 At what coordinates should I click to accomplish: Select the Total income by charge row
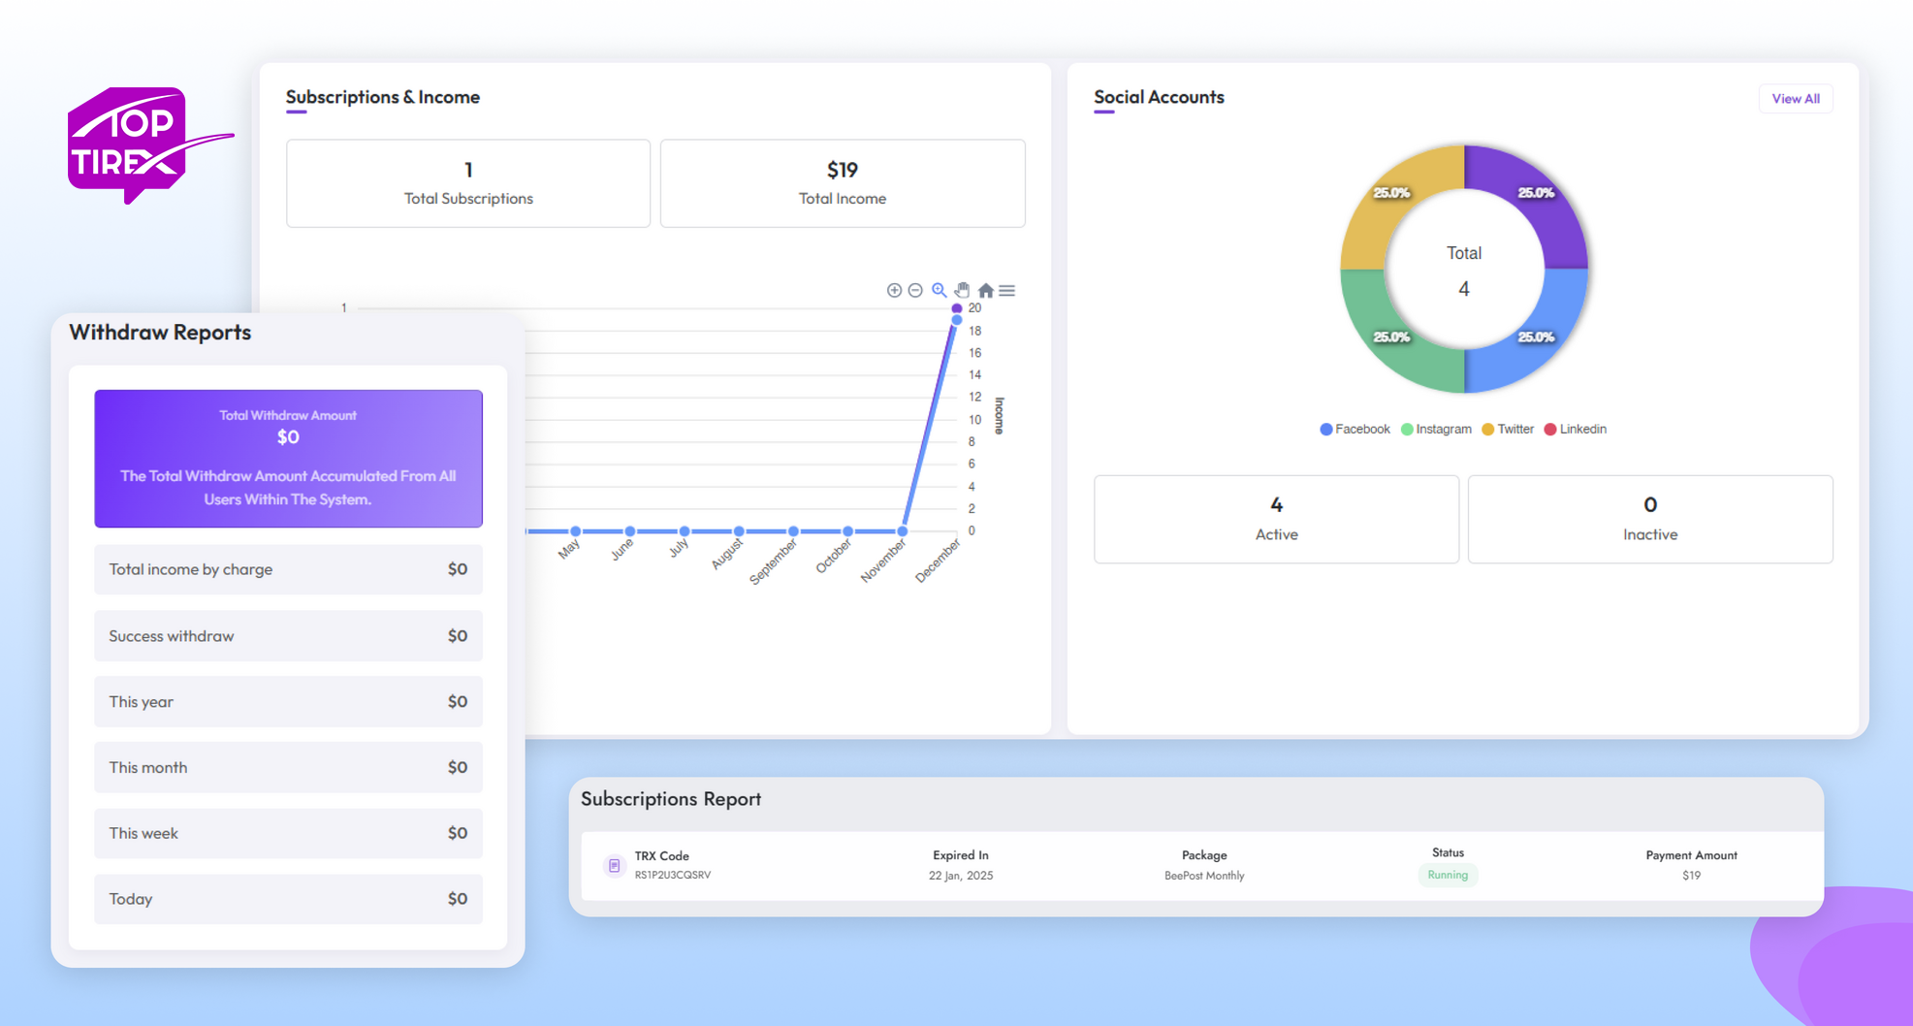[288, 569]
